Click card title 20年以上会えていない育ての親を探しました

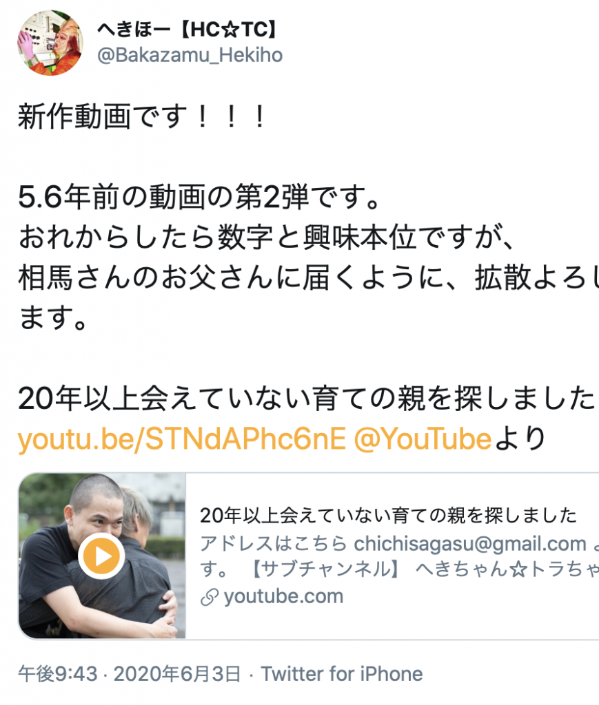(x=388, y=516)
